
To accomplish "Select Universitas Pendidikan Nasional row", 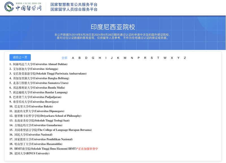I will pyautogui.click(x=44, y=139).
